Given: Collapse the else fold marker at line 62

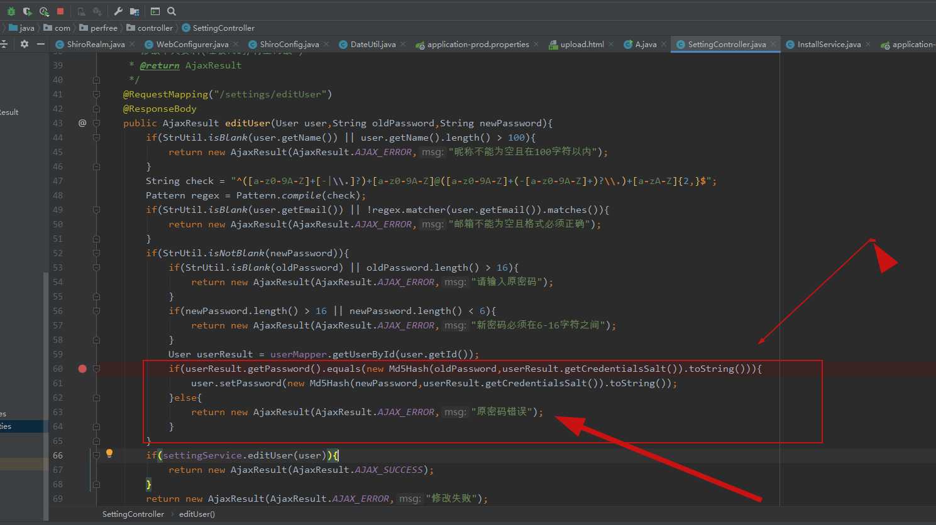Looking at the screenshot, I should click(x=96, y=398).
